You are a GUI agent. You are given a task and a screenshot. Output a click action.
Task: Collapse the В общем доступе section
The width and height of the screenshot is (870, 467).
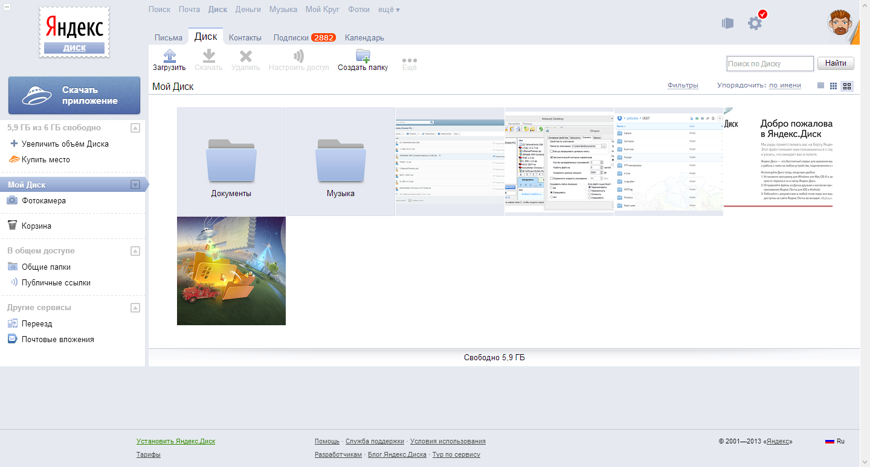coord(135,251)
